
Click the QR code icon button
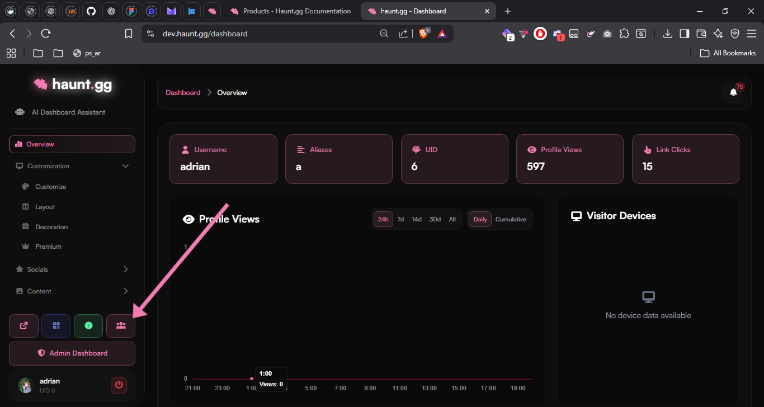click(x=56, y=326)
